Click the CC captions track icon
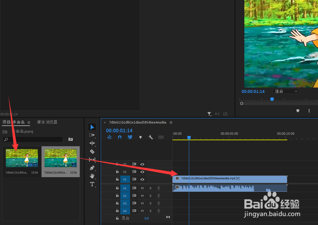Viewport: 318px width, 225px height. click(161, 137)
